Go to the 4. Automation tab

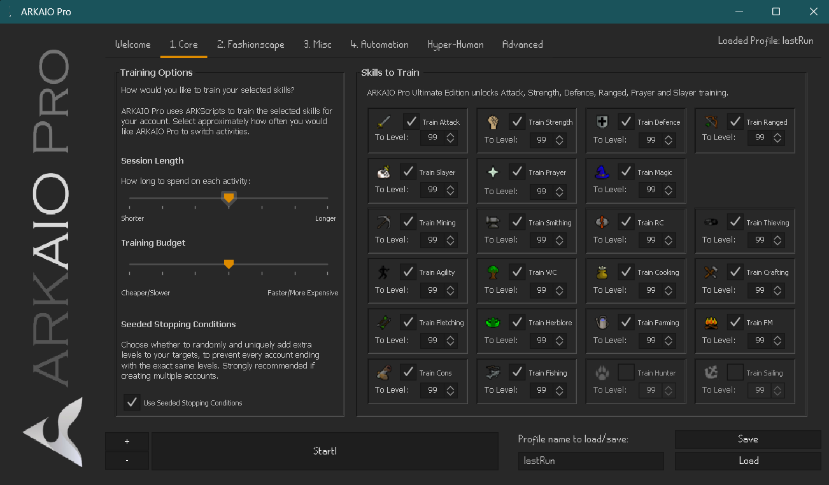coord(379,45)
